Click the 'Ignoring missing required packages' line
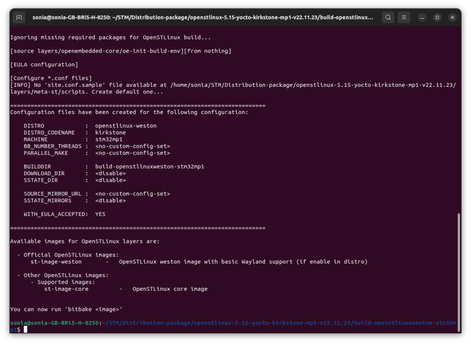 click(x=111, y=38)
